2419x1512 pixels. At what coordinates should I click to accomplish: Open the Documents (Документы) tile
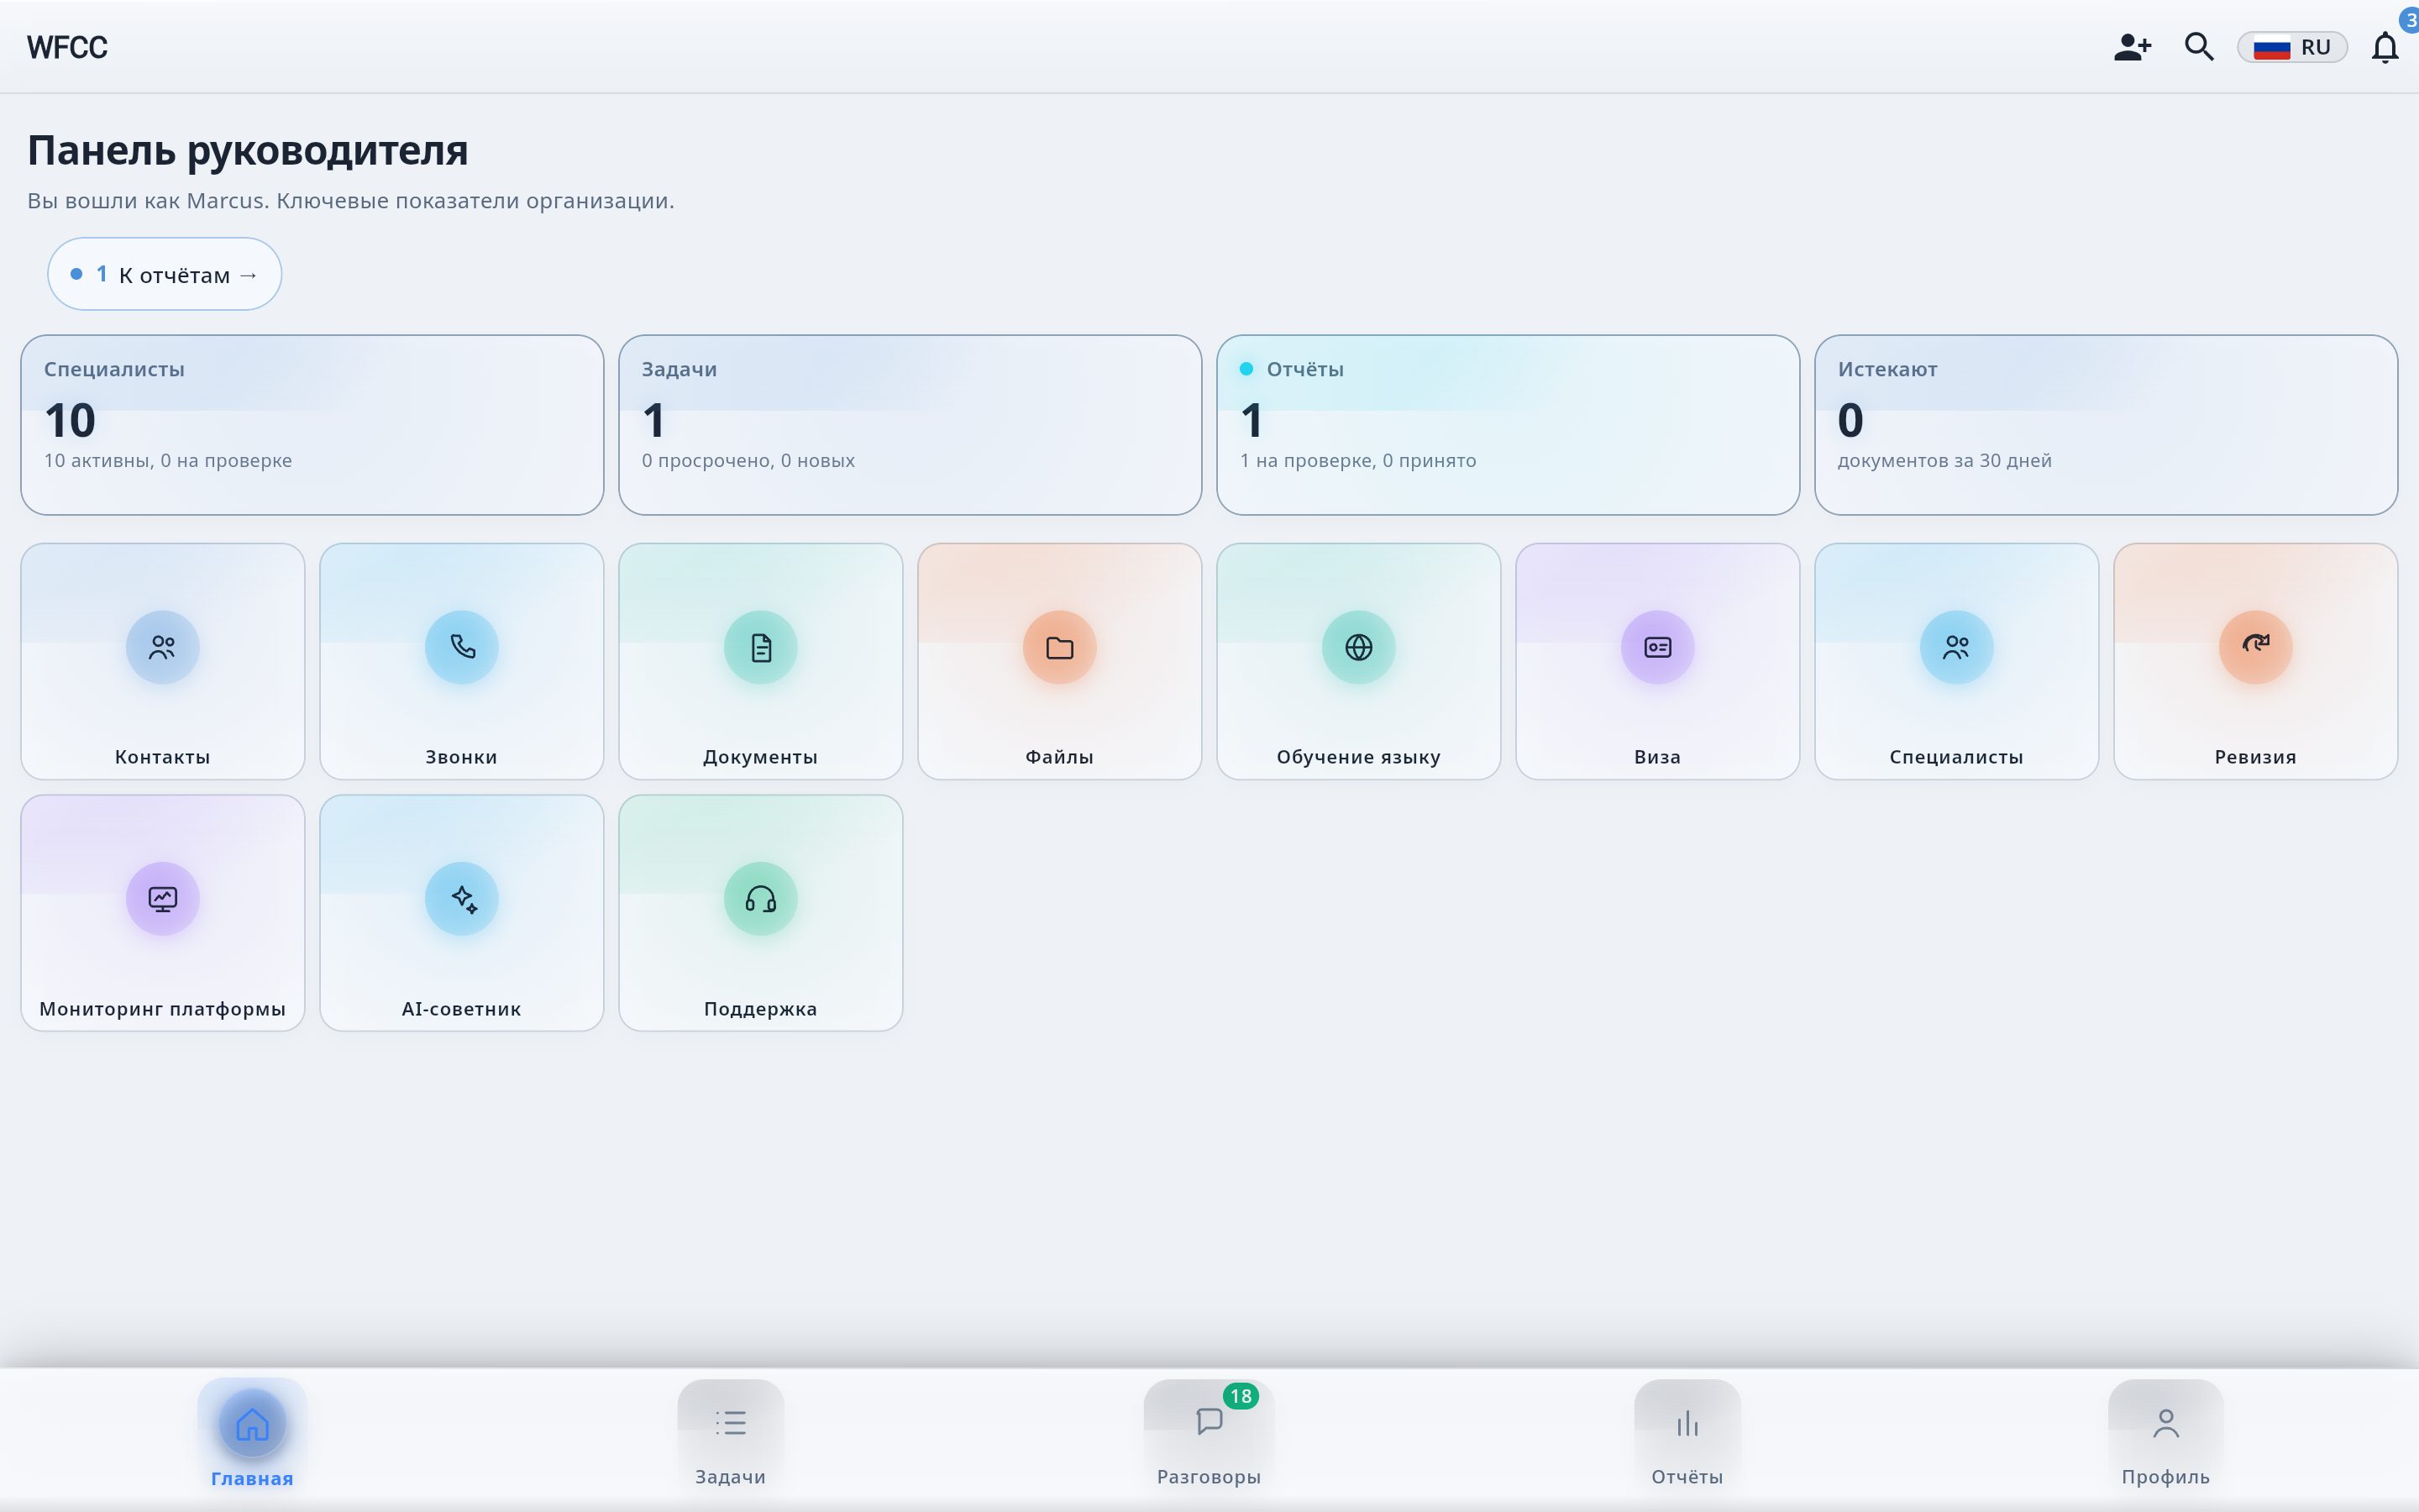pos(759,661)
